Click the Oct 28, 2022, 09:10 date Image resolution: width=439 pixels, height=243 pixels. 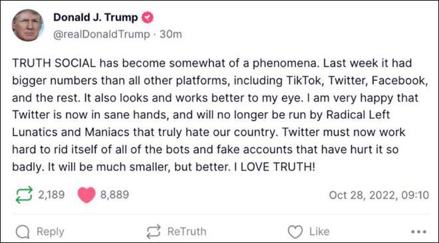[379, 195]
